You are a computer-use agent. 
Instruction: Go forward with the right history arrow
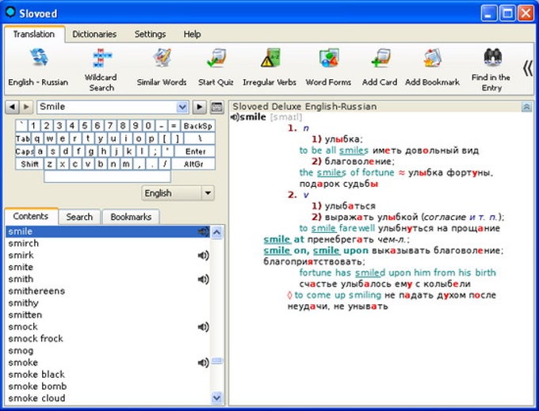click(x=26, y=107)
